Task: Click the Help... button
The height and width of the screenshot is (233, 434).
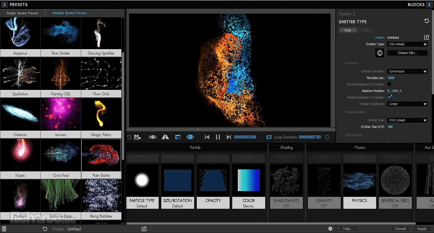Action: tap(348, 229)
